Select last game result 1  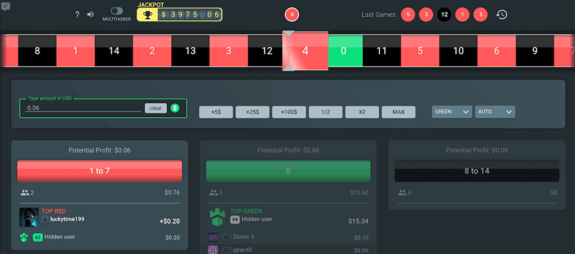coord(462,15)
